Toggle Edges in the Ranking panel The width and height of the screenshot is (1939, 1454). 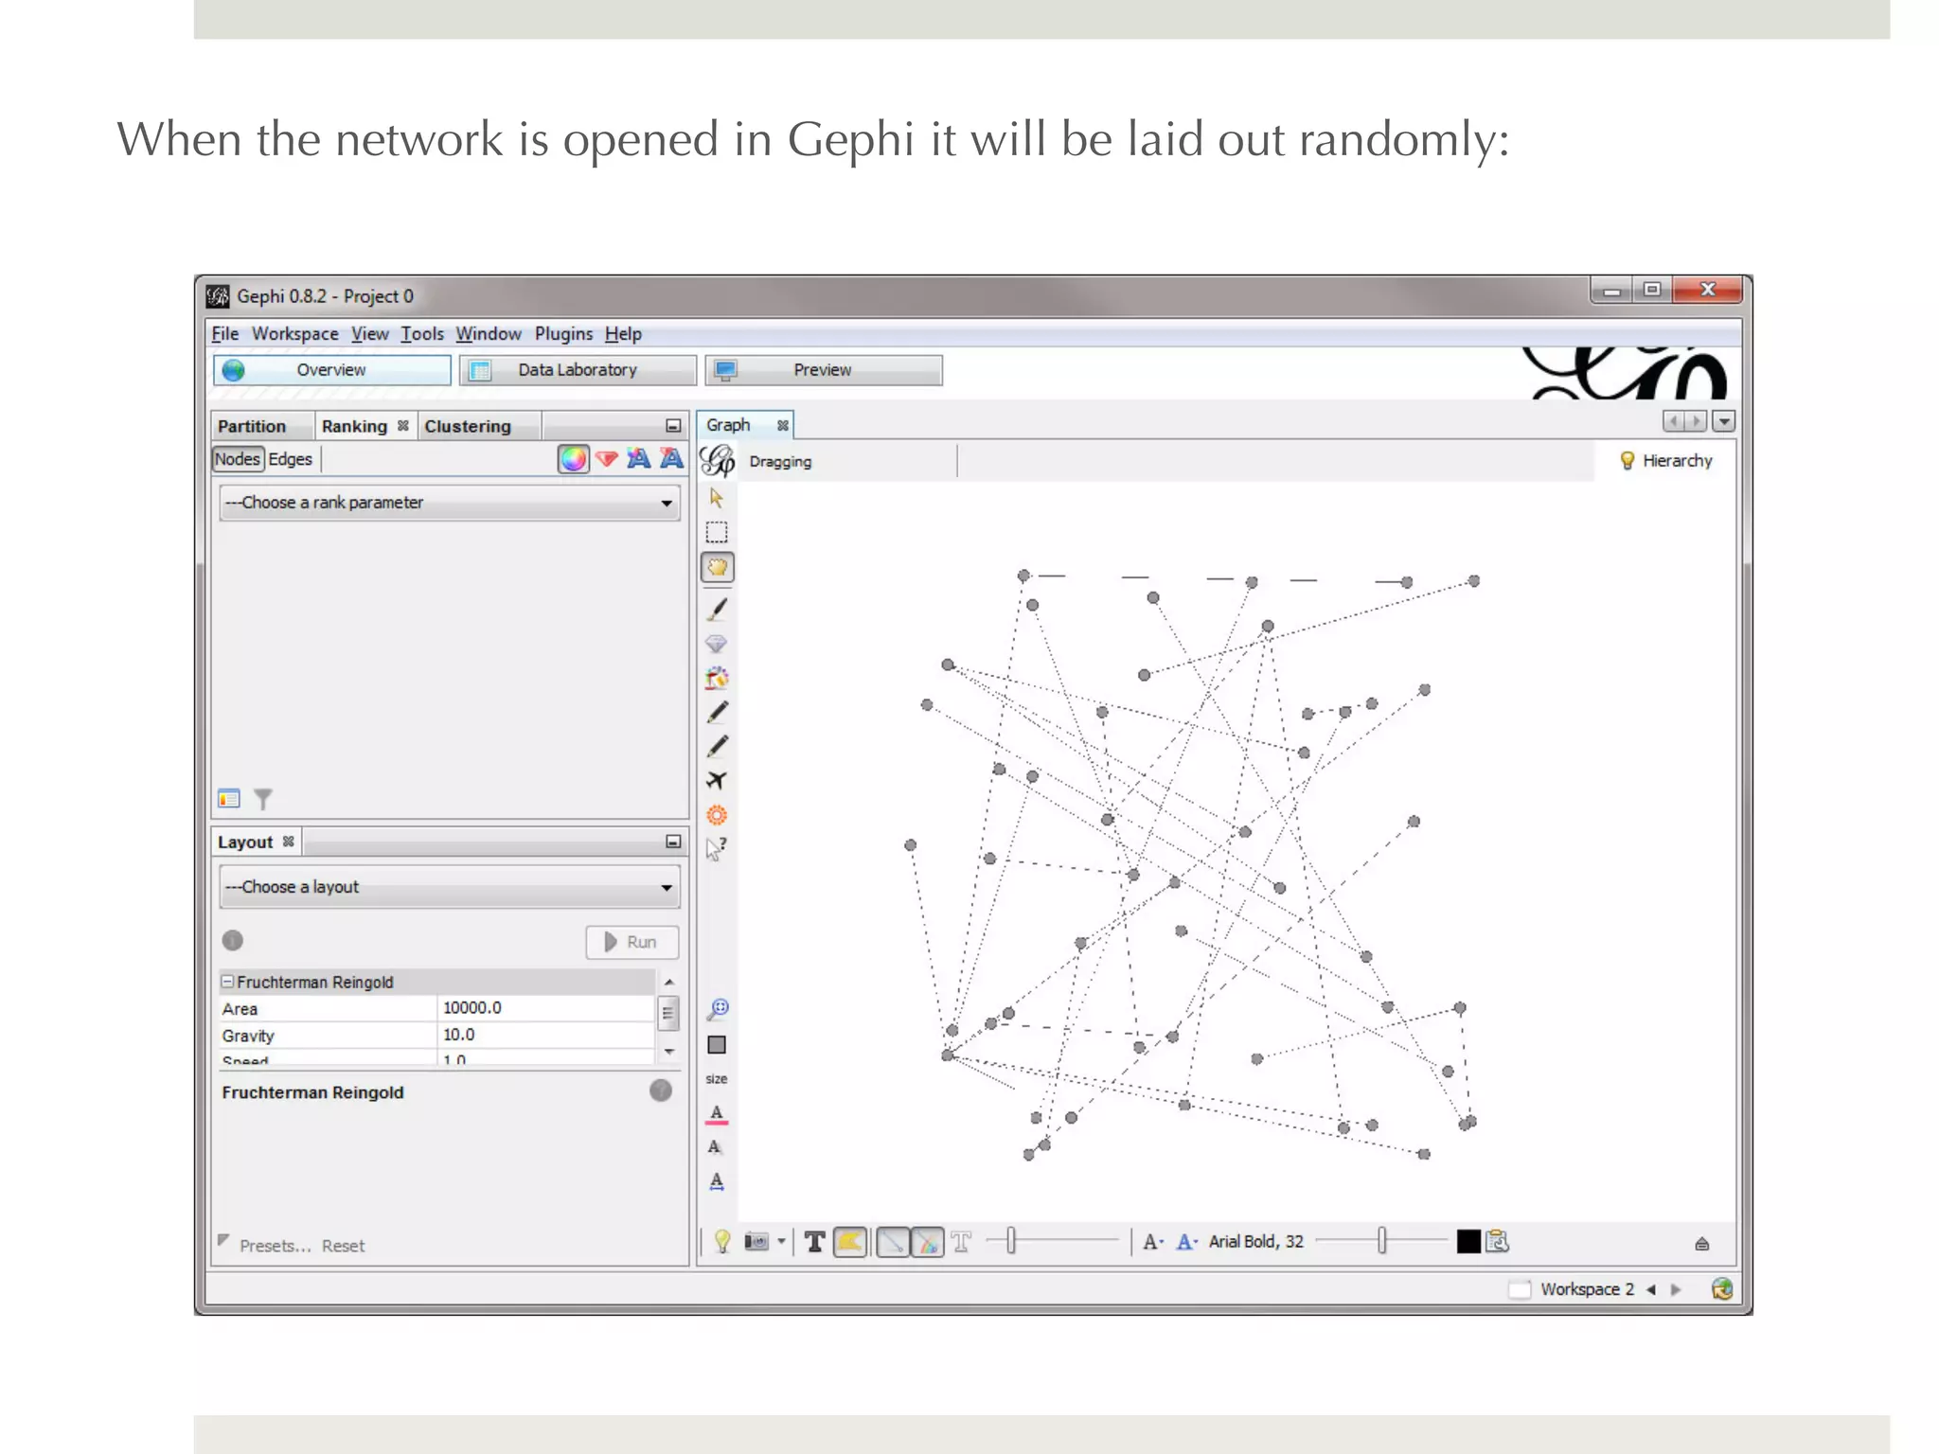[290, 459]
